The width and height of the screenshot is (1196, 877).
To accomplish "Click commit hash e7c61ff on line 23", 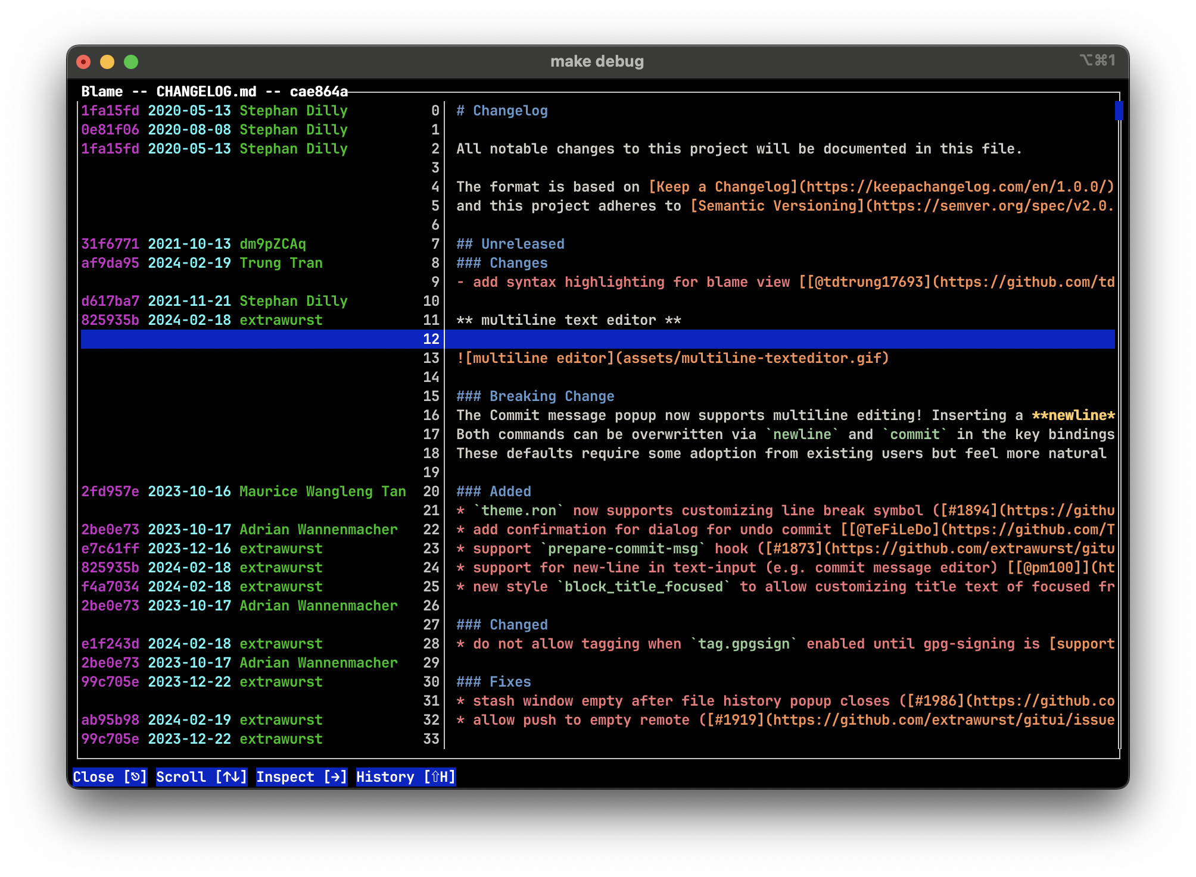I will [x=110, y=549].
